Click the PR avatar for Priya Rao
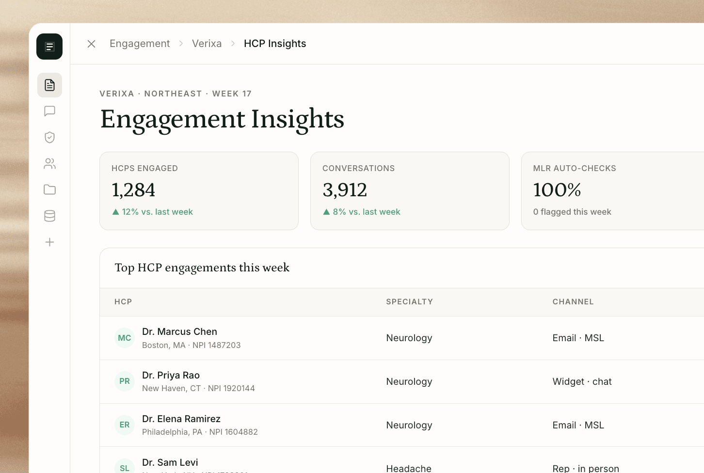The height and width of the screenshot is (473, 704). [x=125, y=381]
